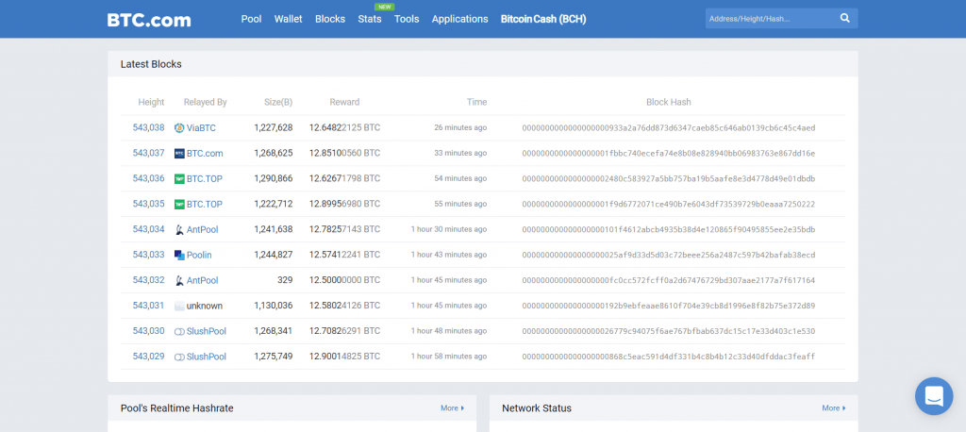Click BTC.com pool logo in block 543,037
This screenshot has height=432, width=966.
(179, 154)
